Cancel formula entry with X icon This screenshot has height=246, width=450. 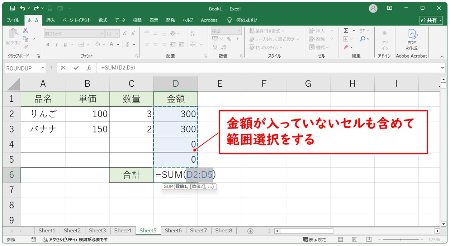63,68
